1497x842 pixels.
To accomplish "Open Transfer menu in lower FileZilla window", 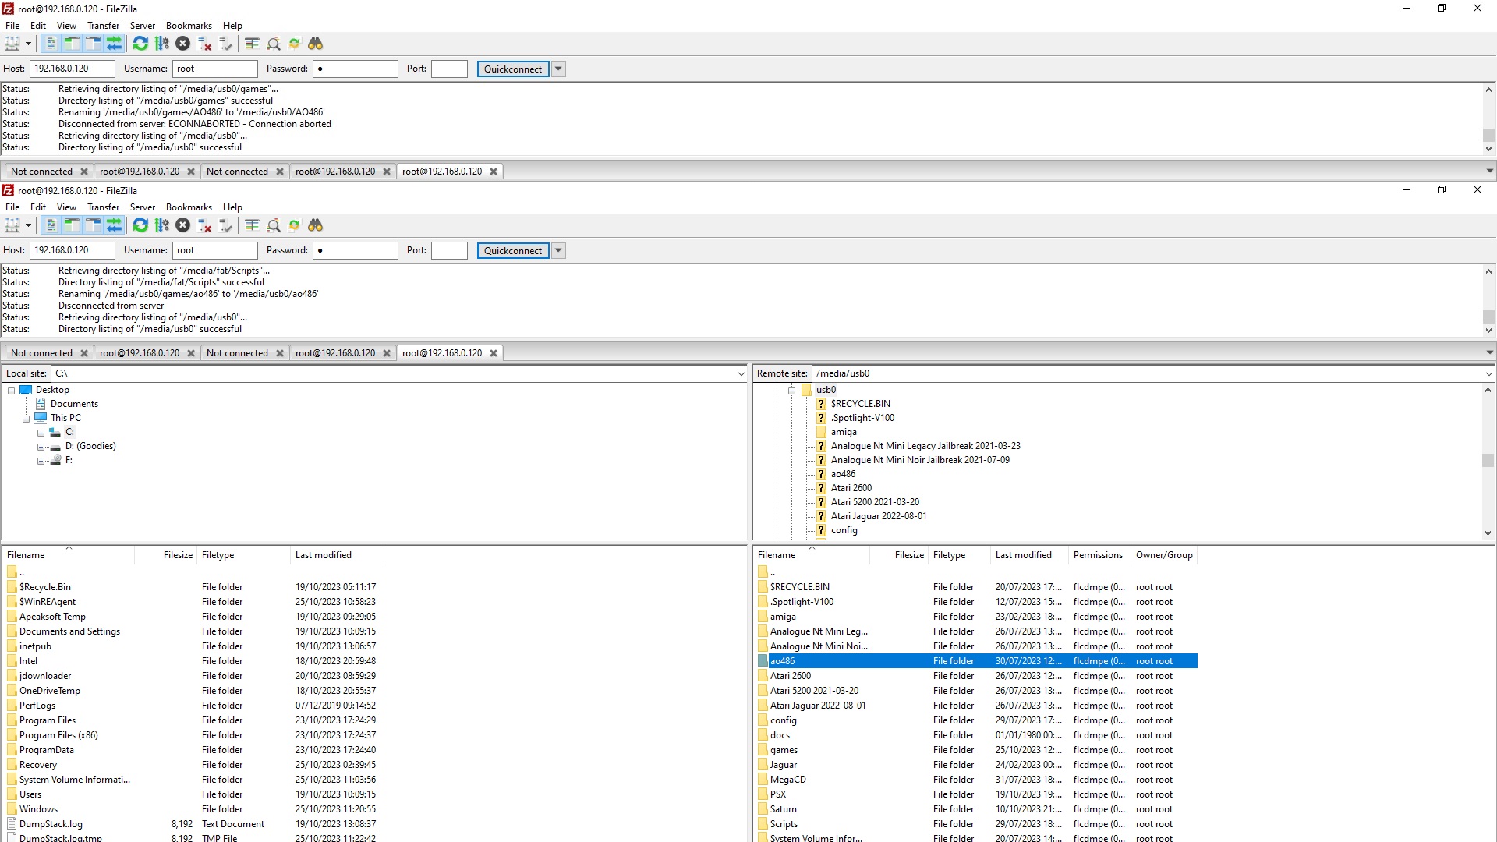I will pyautogui.click(x=103, y=207).
